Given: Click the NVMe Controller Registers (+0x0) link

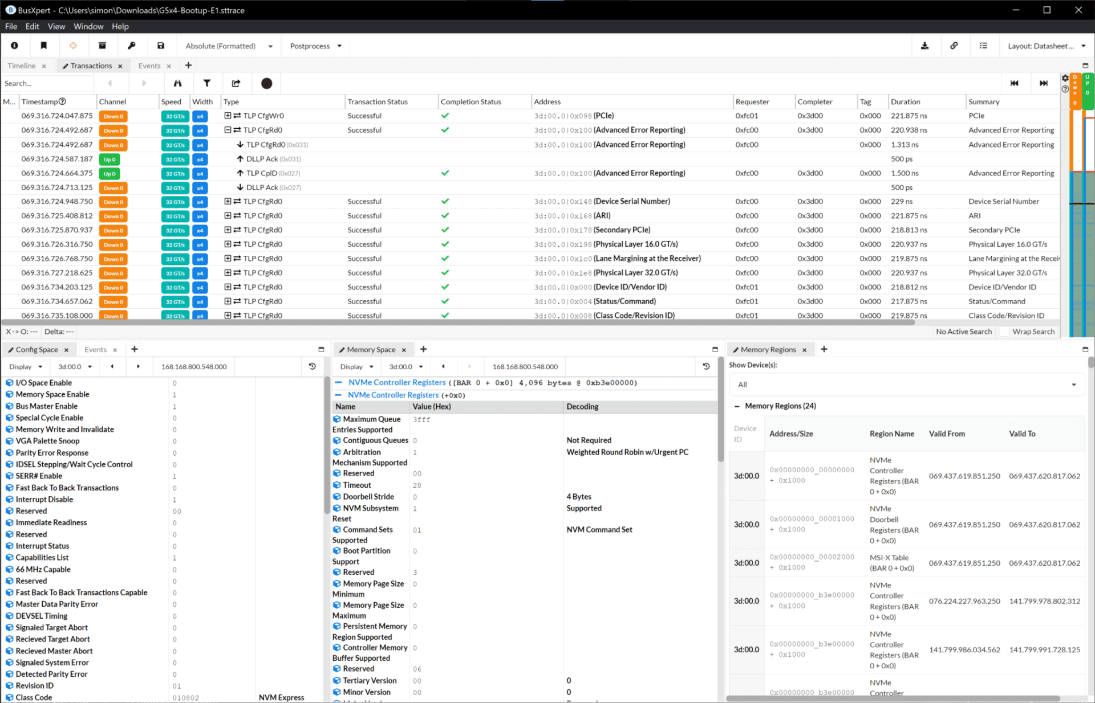Looking at the screenshot, I should point(394,395).
